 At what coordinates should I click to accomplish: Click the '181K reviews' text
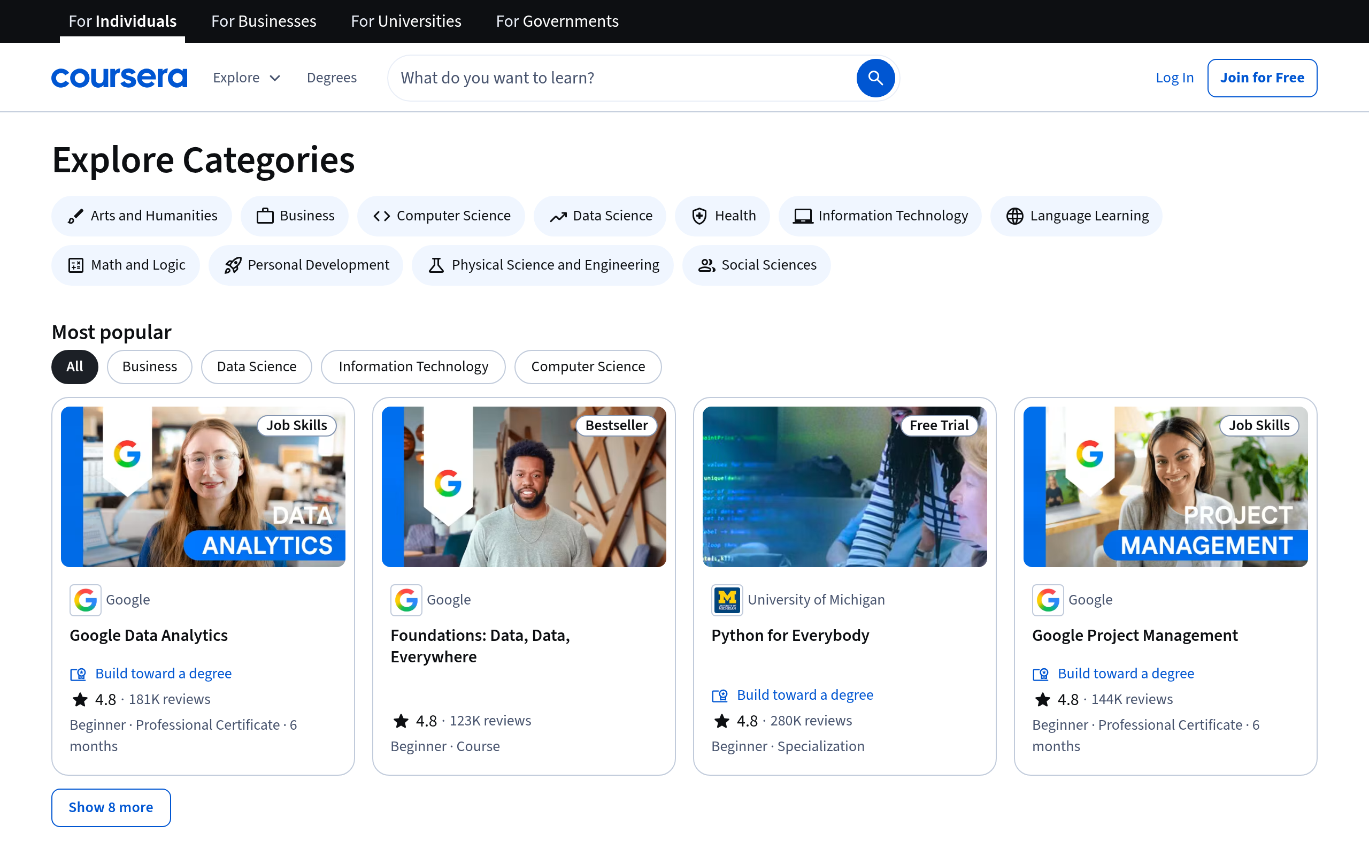coord(170,700)
